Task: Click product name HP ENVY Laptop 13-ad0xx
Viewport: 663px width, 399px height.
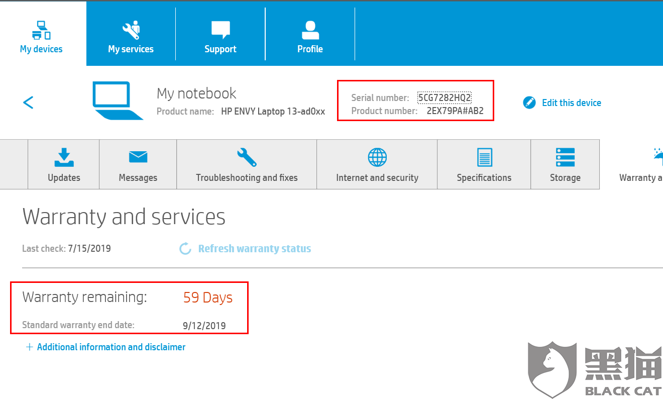Action: pos(273,112)
